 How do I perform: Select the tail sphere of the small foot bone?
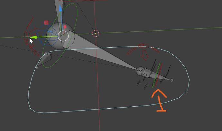pos(171,80)
